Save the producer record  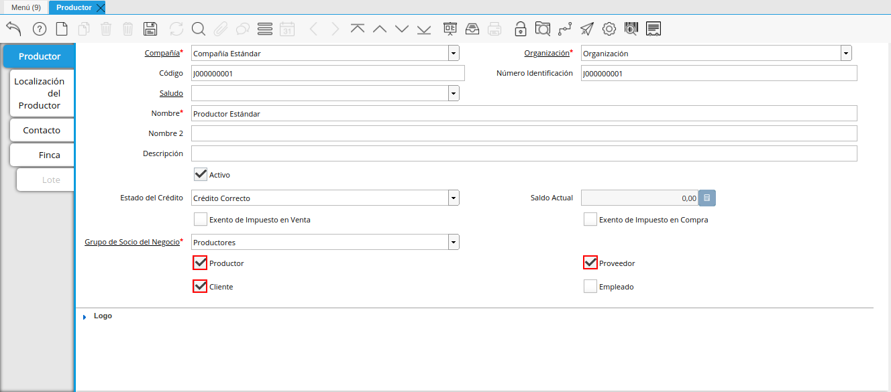coord(150,28)
